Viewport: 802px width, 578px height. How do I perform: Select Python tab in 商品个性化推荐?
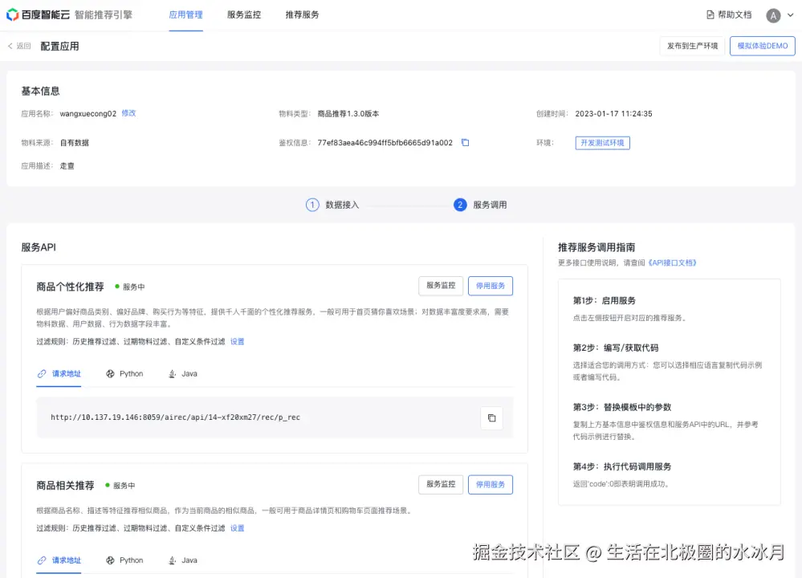(124, 374)
